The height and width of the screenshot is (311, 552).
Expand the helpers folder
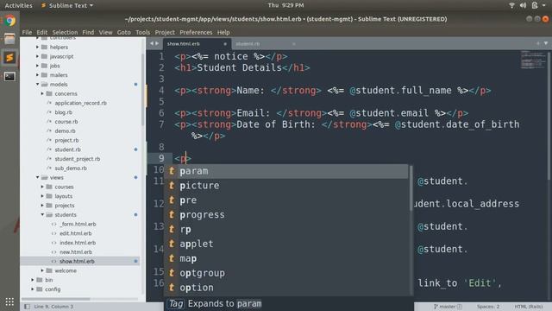pos(38,47)
